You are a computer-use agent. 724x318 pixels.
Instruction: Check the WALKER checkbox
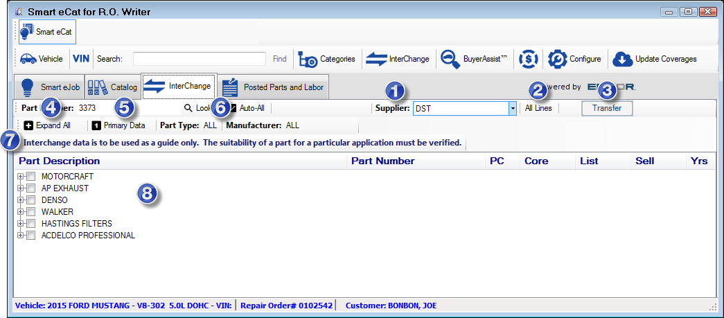[x=31, y=212]
